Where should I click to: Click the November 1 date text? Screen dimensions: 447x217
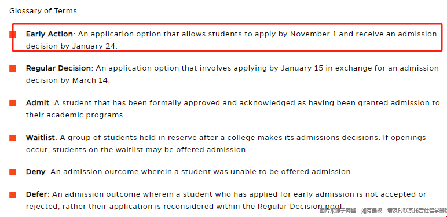pos(313,34)
